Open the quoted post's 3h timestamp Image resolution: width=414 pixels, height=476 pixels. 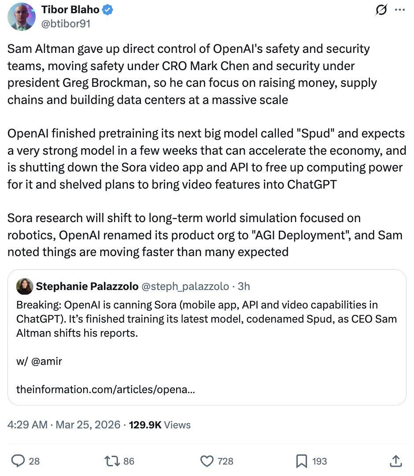click(x=244, y=286)
